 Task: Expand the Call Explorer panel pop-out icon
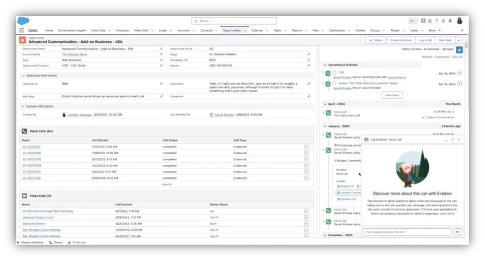pos(452,140)
